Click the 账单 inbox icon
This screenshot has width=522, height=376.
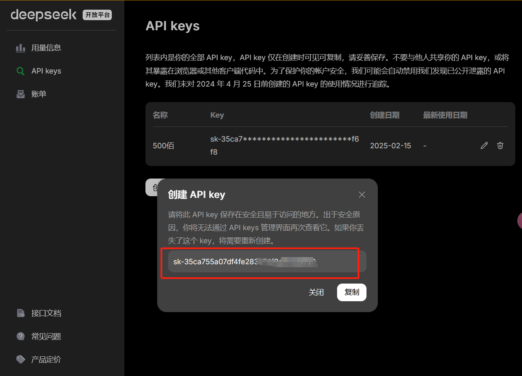point(21,94)
